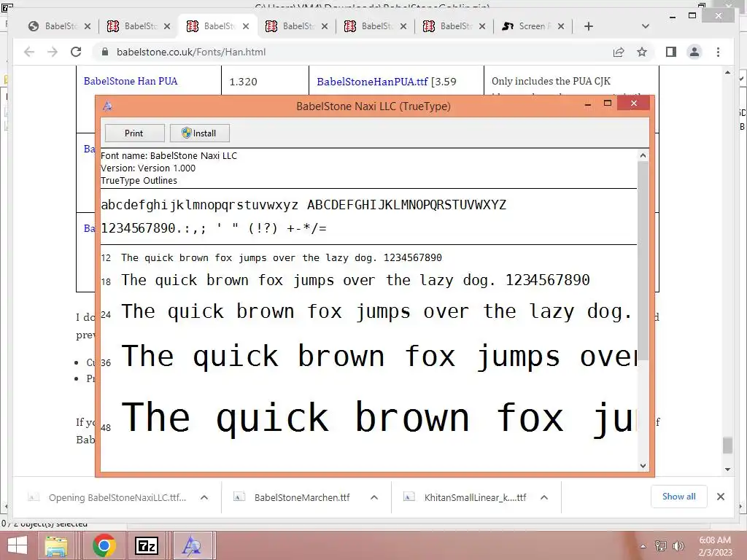Image resolution: width=747 pixels, height=560 pixels.
Task: Click browser page scroll down arrow
Action: [727, 470]
